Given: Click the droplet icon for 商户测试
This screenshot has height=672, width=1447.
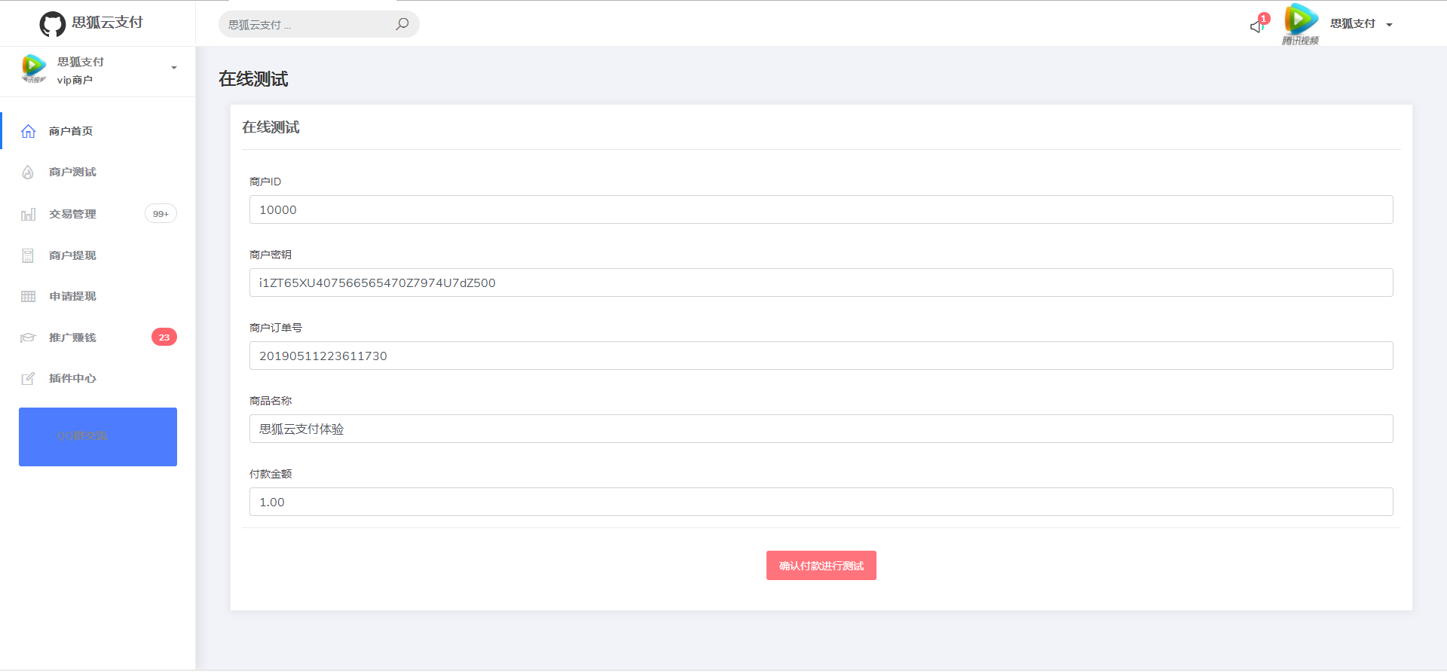Looking at the screenshot, I should pyautogui.click(x=28, y=173).
